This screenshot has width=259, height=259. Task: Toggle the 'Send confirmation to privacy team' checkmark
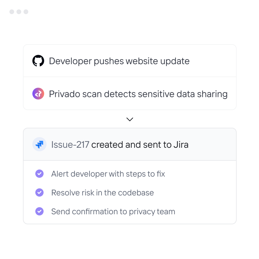39,211
